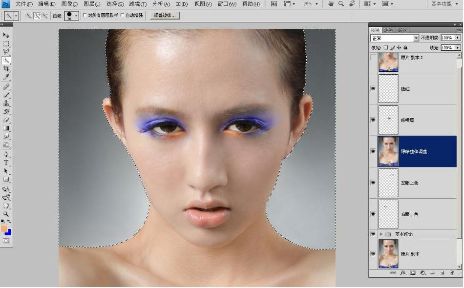Screen dimensions: 464x288
Task: Click the lock transparent pixels icon
Action: 386,48
